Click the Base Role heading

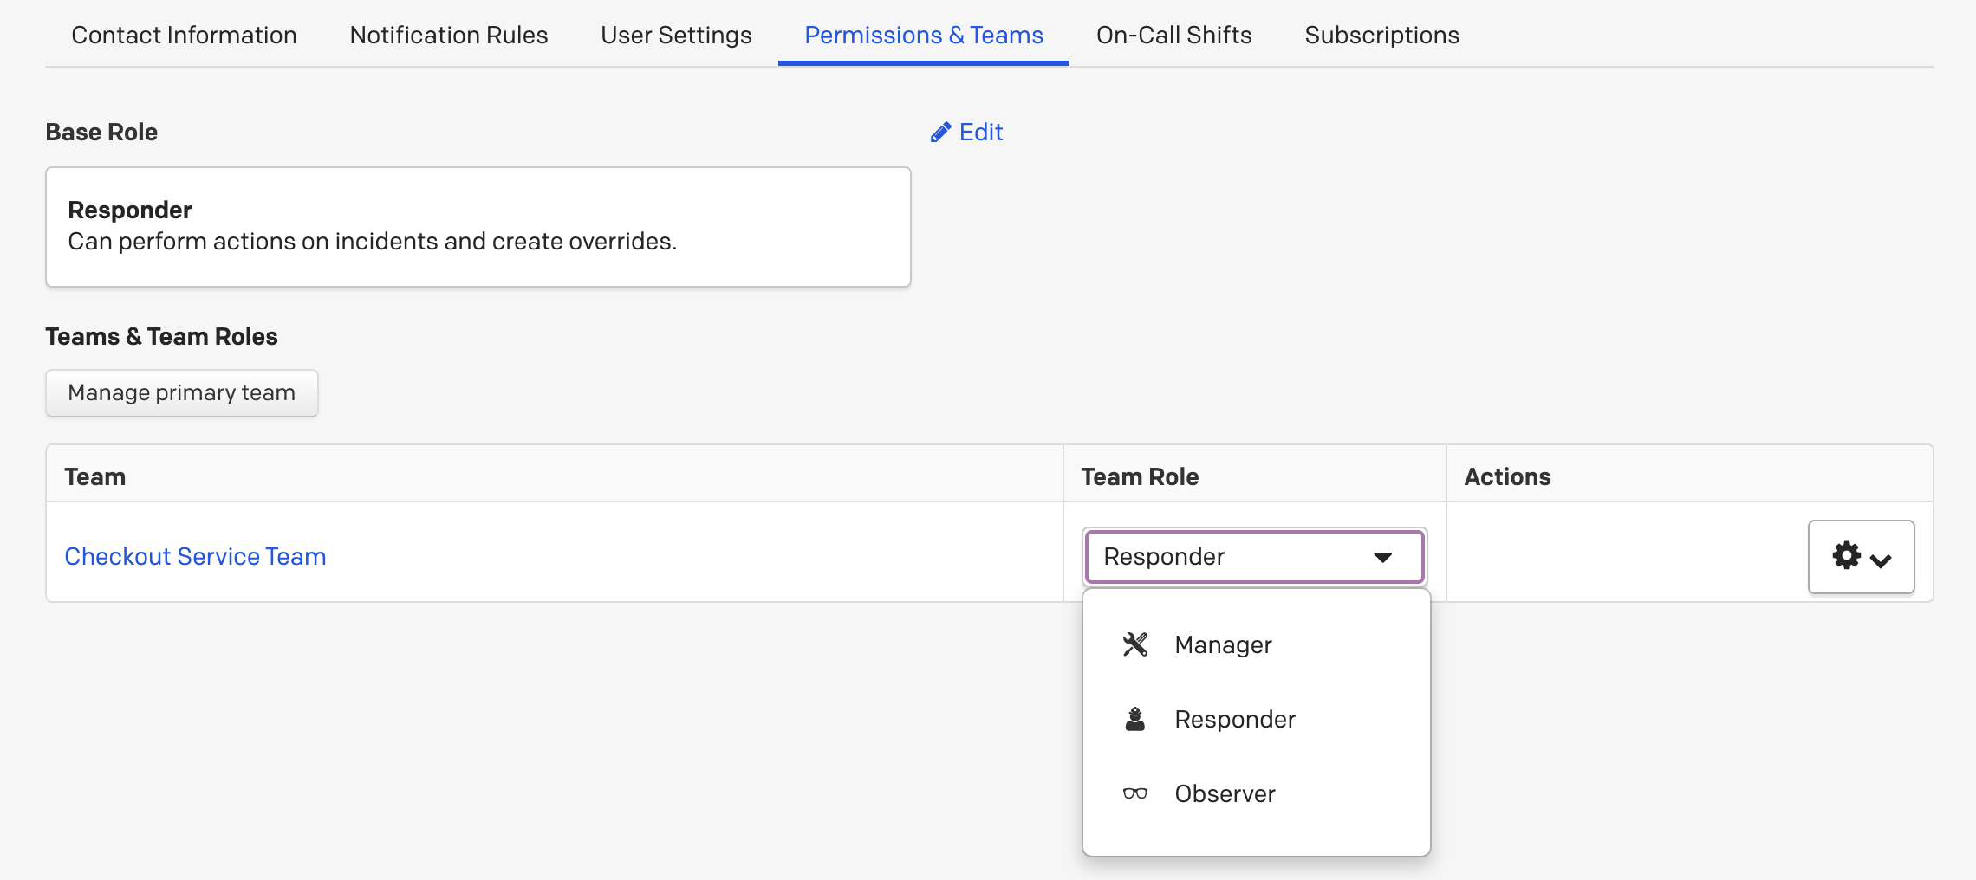click(x=101, y=132)
